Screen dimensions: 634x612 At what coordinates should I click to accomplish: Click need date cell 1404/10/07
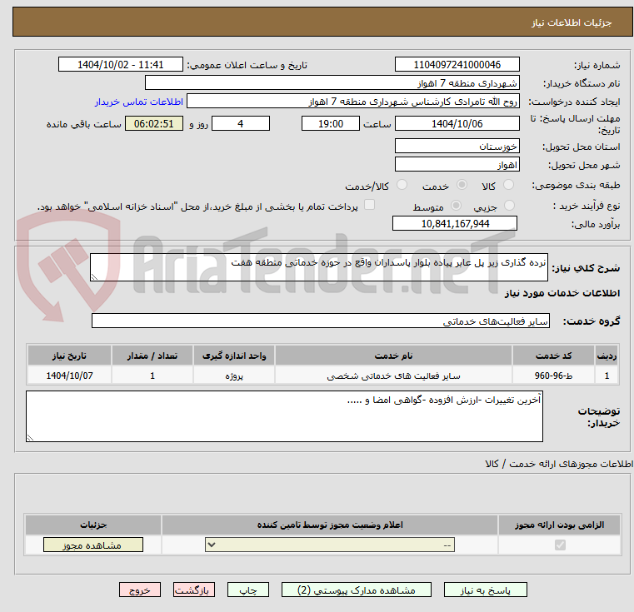[69, 376]
